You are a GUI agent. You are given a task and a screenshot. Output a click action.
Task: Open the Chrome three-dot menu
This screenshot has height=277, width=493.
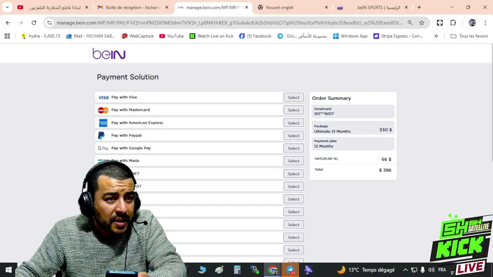[485, 23]
